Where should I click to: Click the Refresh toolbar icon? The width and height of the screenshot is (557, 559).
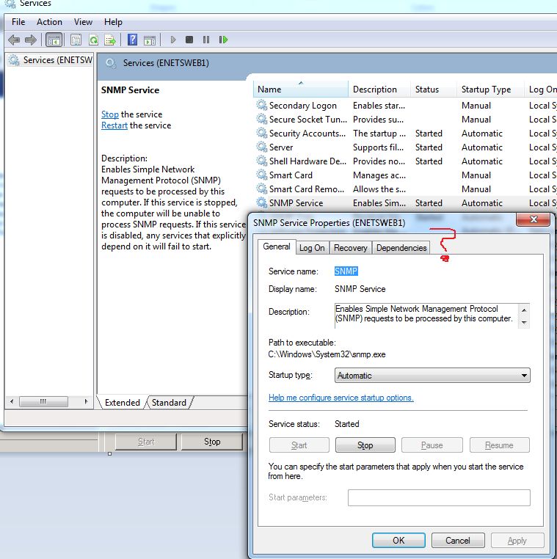[x=93, y=40]
